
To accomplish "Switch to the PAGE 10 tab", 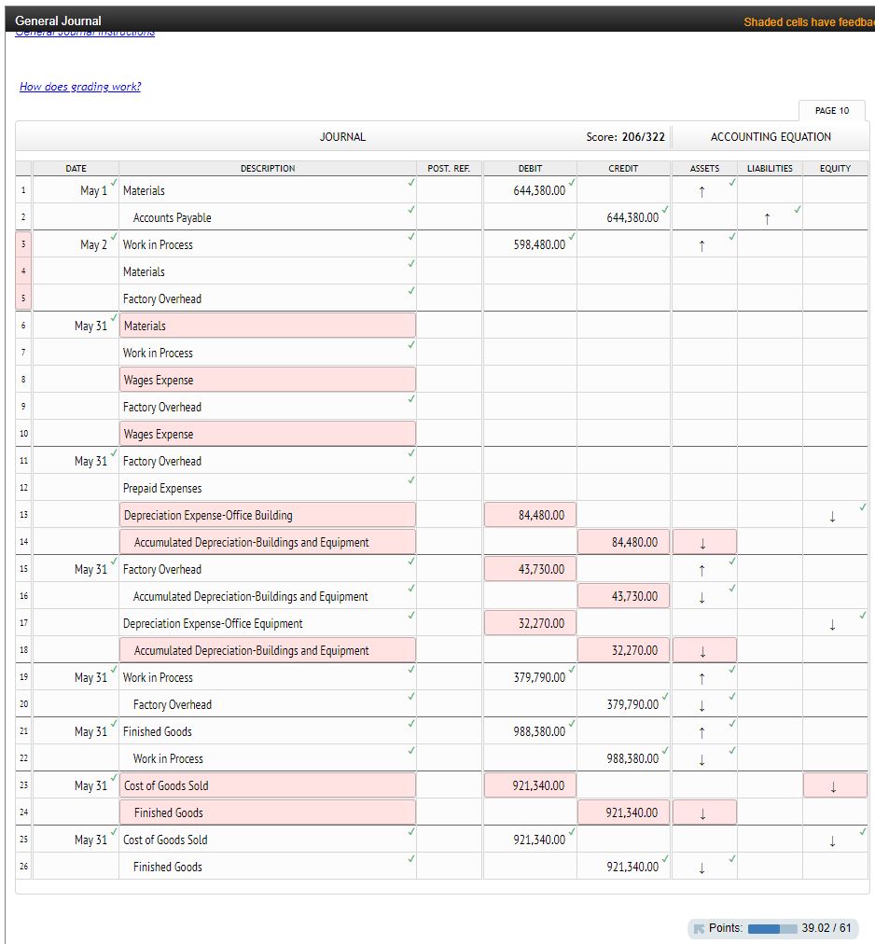I will coord(831,110).
